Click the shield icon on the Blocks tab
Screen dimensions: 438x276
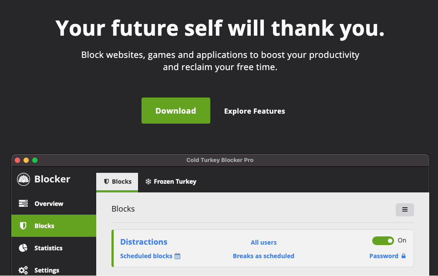[106, 182]
